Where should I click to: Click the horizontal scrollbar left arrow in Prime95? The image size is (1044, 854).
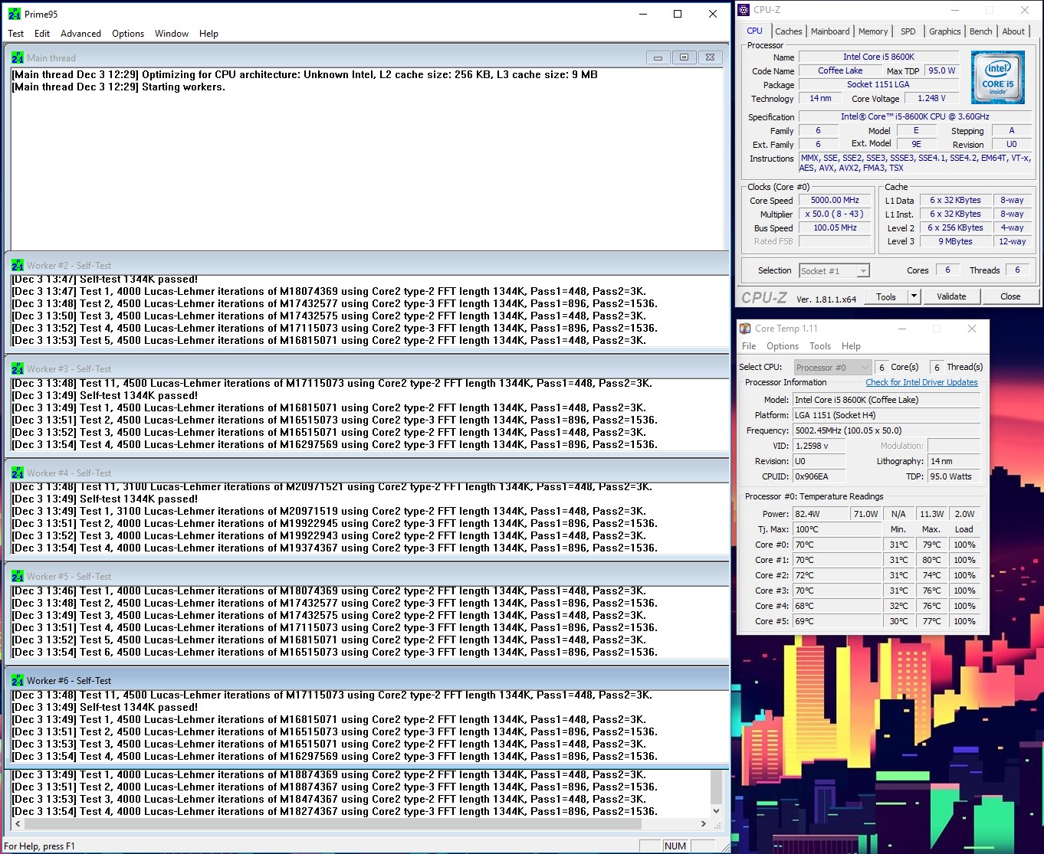(x=18, y=824)
